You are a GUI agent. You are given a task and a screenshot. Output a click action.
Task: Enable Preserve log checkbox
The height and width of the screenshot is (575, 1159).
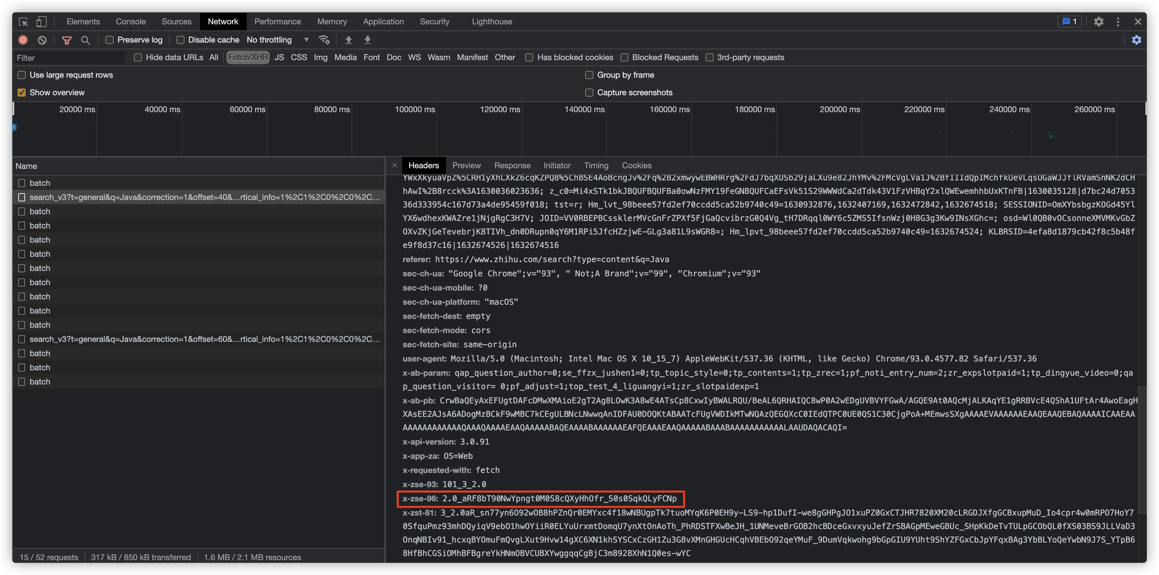(109, 40)
